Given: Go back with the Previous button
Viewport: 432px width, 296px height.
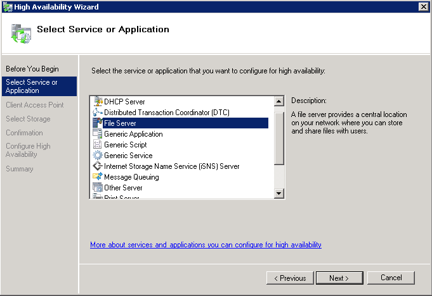Looking at the screenshot, I should pyautogui.click(x=291, y=278).
